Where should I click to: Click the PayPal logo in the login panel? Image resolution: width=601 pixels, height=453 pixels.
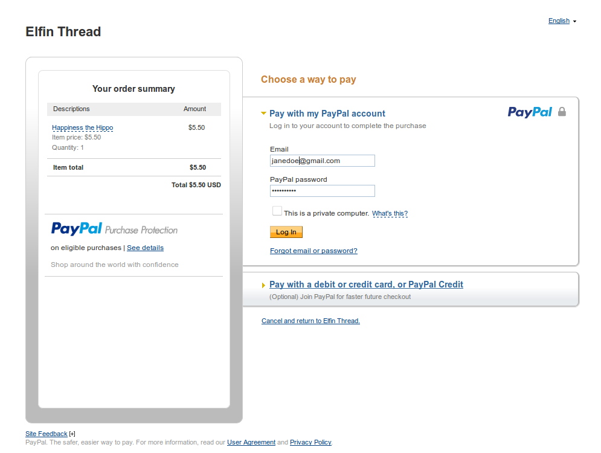[x=530, y=112]
